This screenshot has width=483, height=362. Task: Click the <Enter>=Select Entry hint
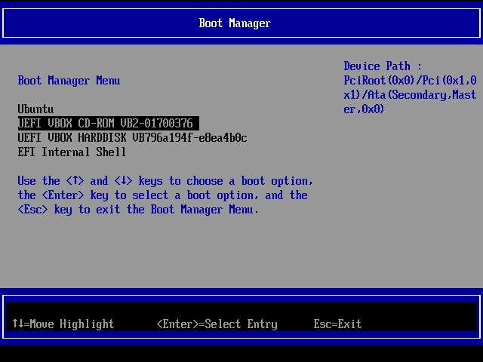point(217,324)
